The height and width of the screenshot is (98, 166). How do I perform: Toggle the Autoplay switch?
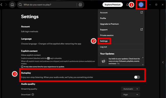pyautogui.click(x=137, y=77)
